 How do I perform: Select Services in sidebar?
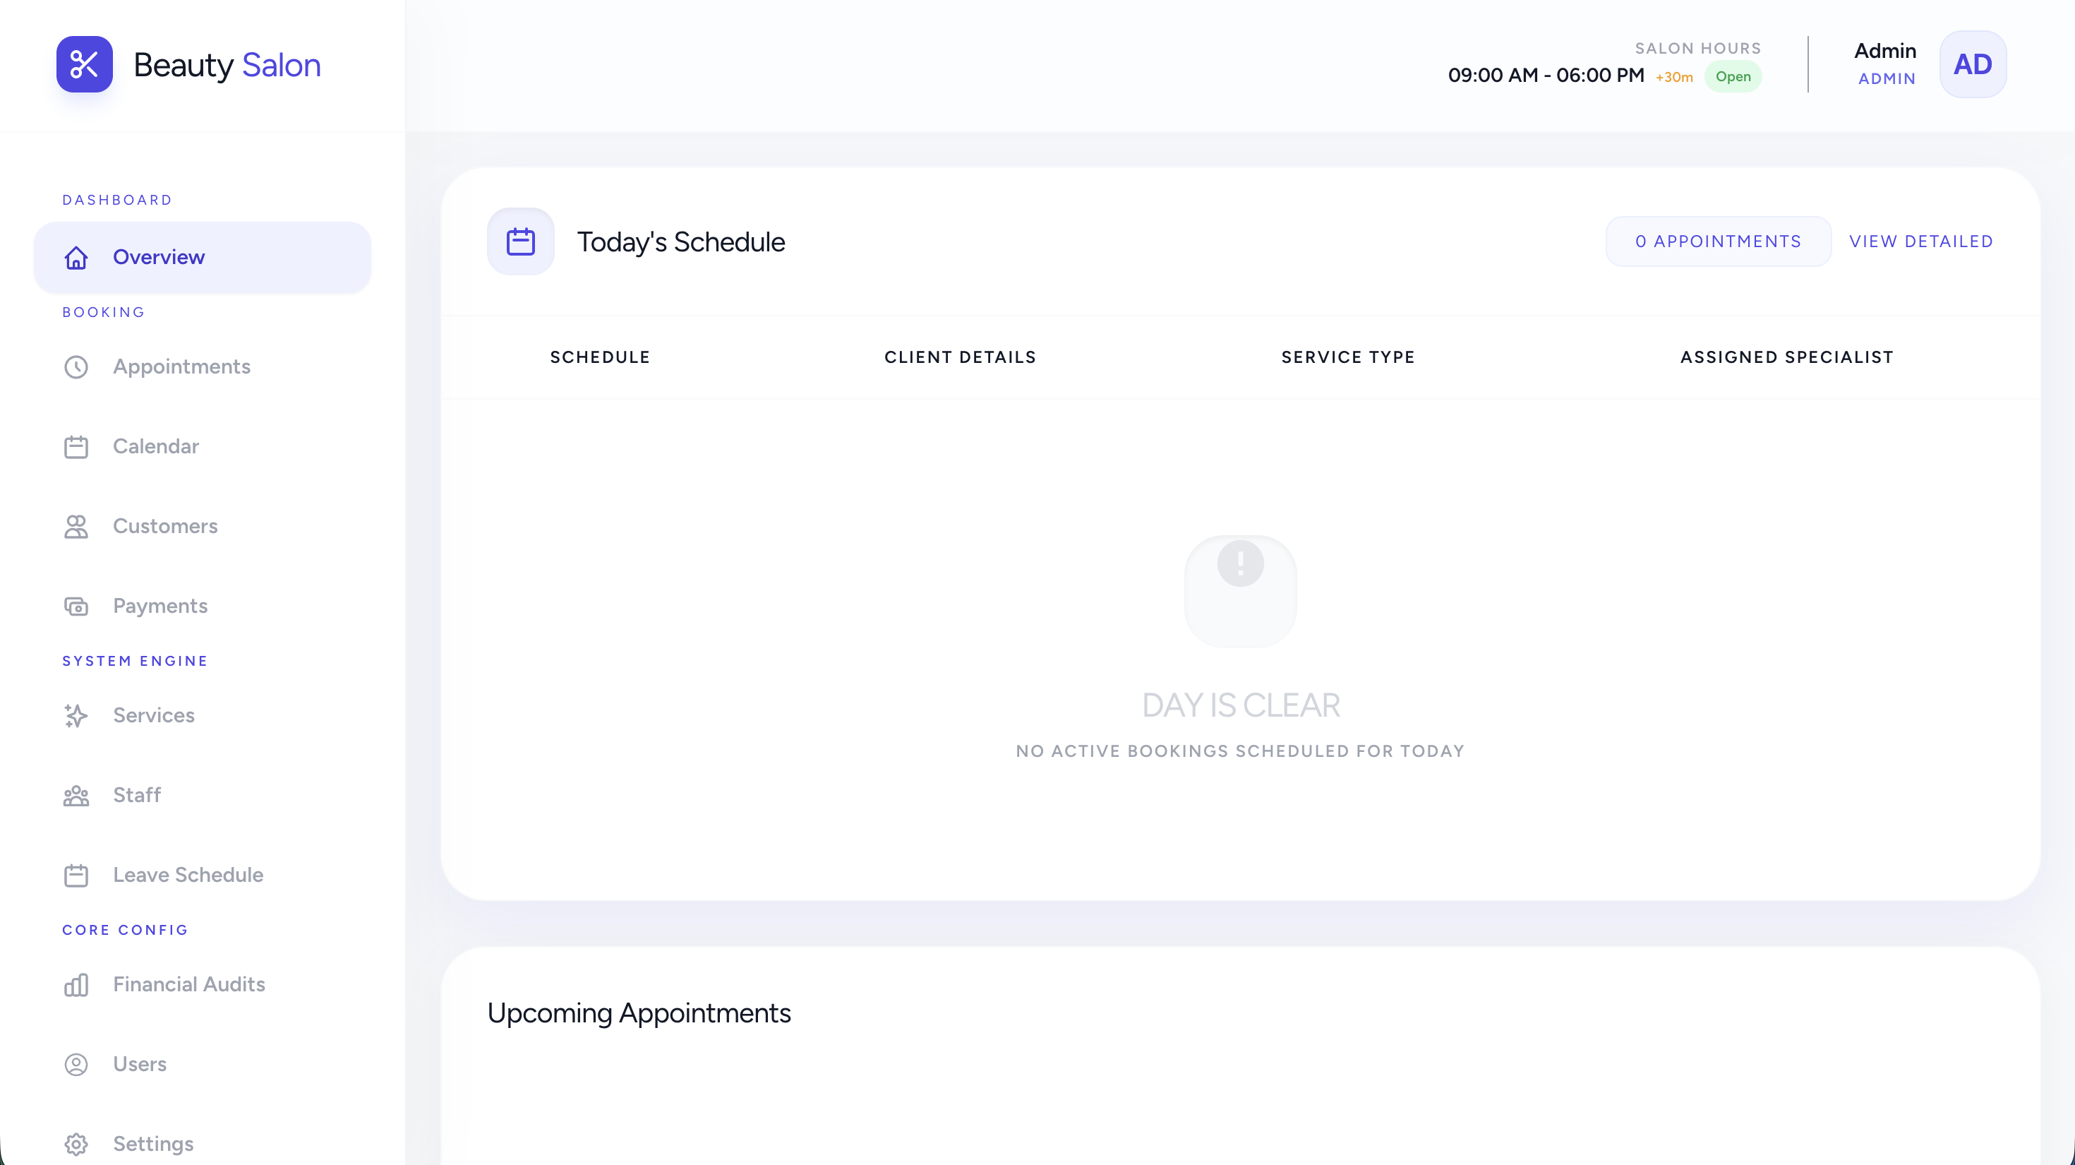[202, 716]
